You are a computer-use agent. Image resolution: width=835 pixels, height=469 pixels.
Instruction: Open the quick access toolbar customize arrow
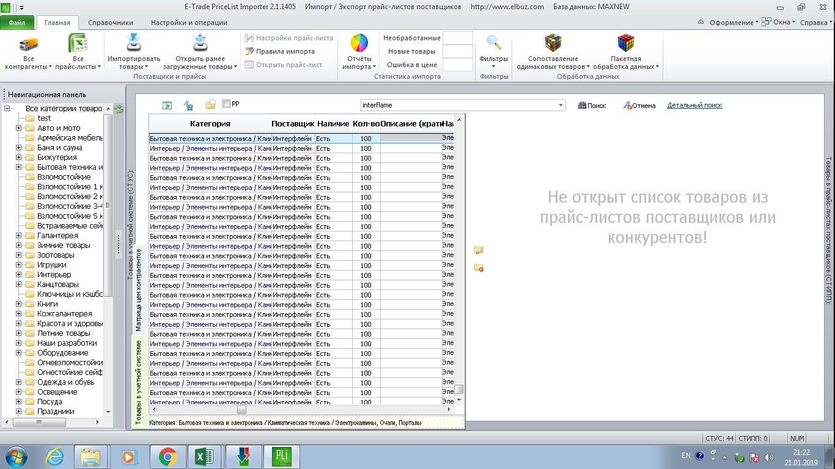point(21,8)
